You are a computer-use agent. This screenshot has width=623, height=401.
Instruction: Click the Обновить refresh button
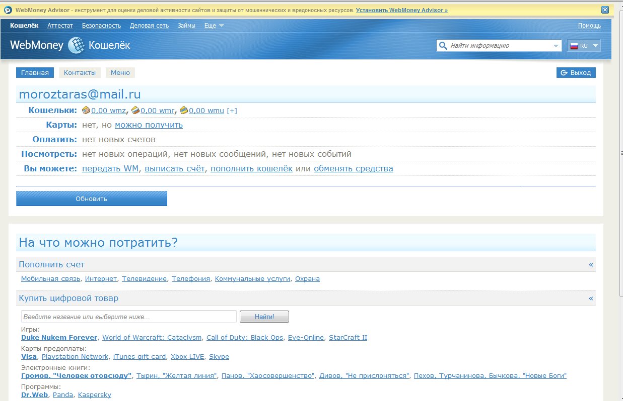(92, 198)
